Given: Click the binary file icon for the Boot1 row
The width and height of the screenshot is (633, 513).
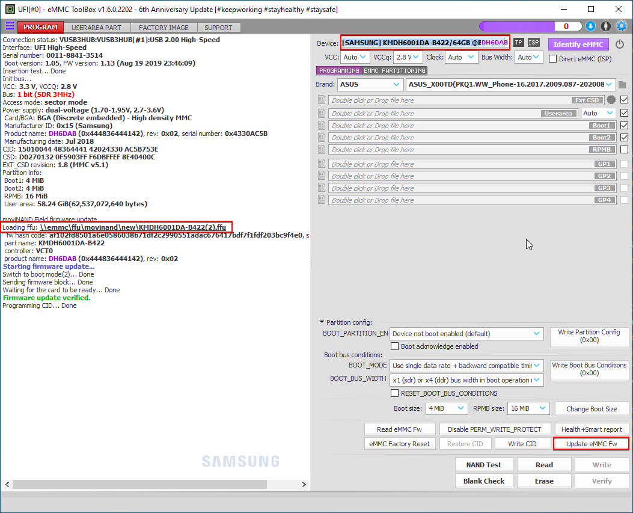Looking at the screenshot, I should pos(322,126).
